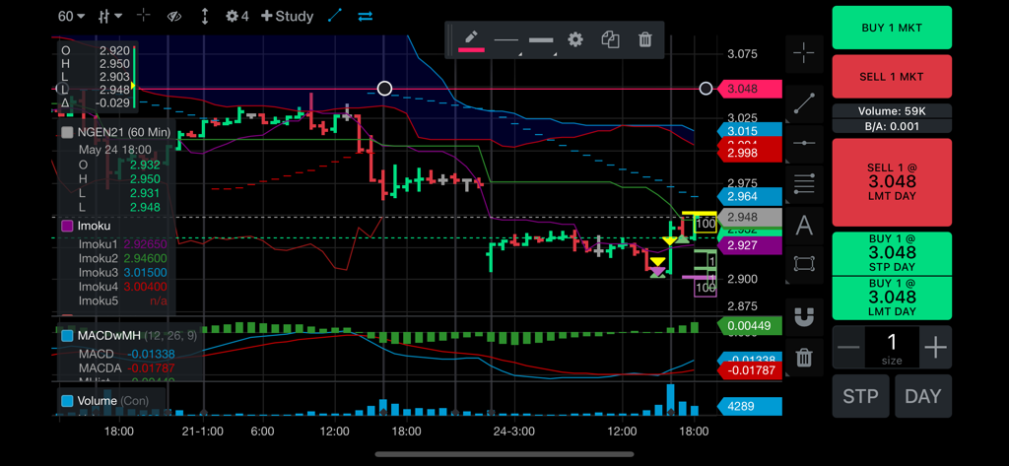Activate the crosshair tool in right sidebar
The height and width of the screenshot is (466, 1009).
click(x=804, y=53)
